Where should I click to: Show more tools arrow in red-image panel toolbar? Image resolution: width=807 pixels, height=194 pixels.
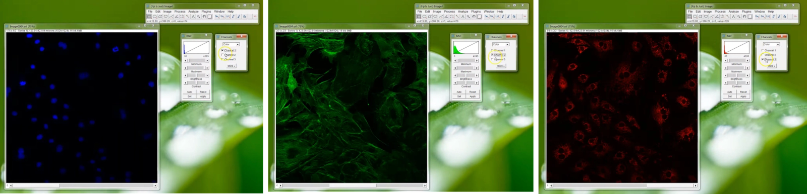795,17
